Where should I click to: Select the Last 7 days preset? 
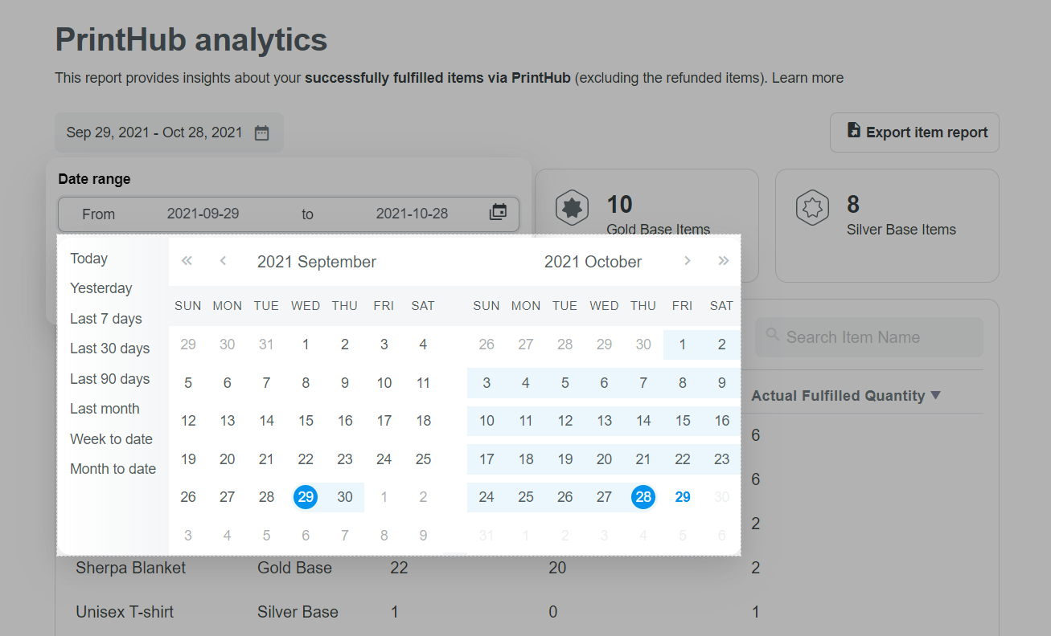coord(106,319)
